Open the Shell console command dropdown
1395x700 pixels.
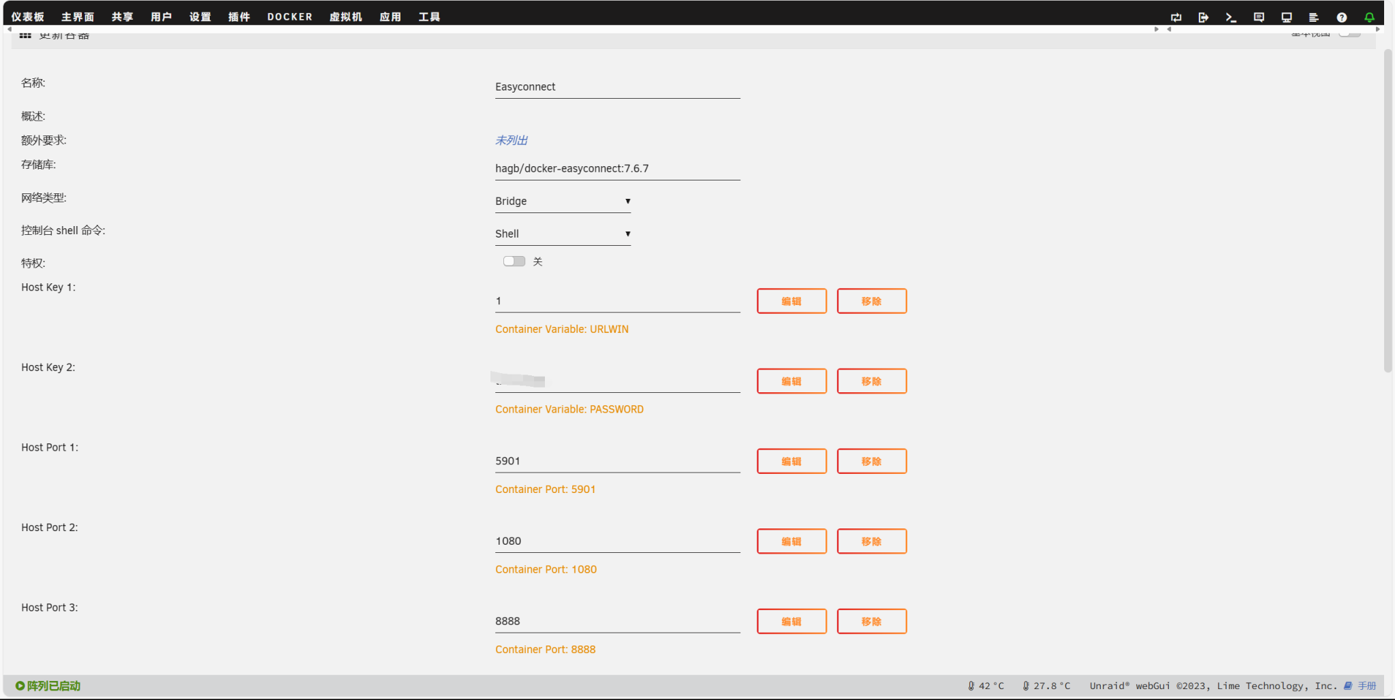point(563,234)
